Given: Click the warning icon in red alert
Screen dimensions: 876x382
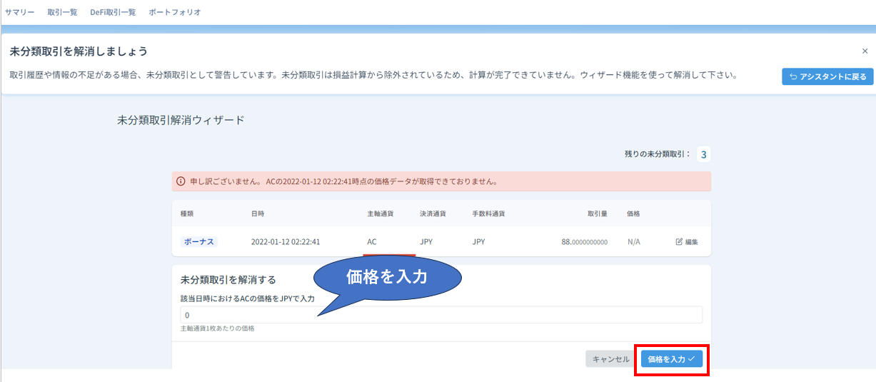Looking at the screenshot, I should [181, 181].
